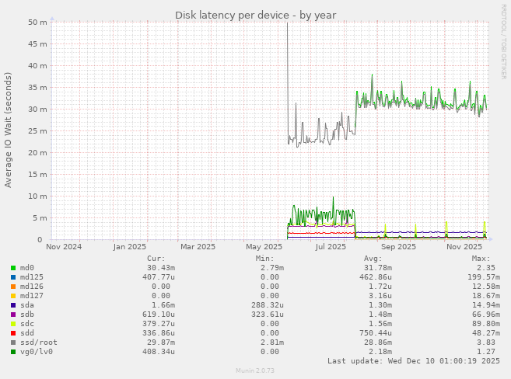The width and height of the screenshot is (511, 379).
Task: Click the vg0/lv0 dark green legend swatch
Action: tap(13, 352)
